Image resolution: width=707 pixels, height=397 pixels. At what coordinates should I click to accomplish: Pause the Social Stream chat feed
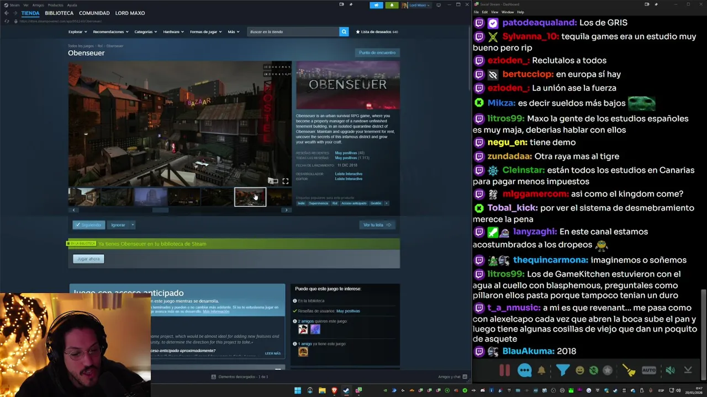pyautogui.click(x=505, y=371)
